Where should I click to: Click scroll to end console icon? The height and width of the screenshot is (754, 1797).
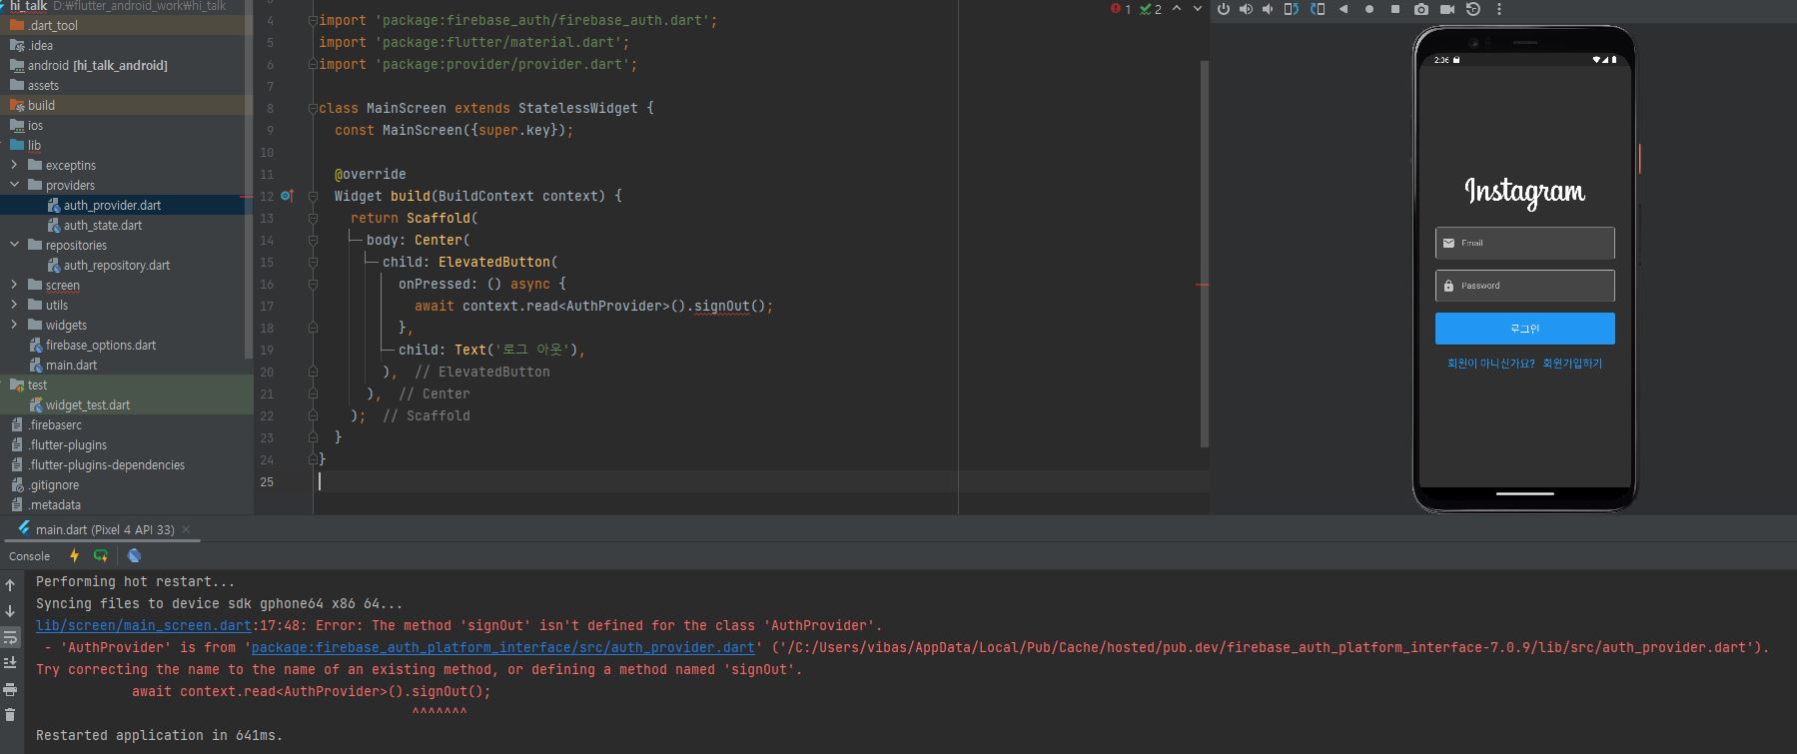[10, 662]
